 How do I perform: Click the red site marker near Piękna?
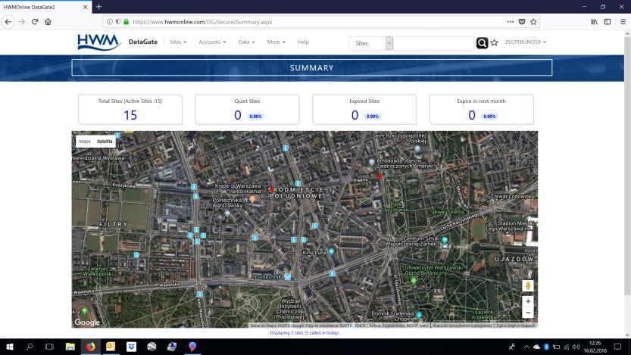[380, 176]
